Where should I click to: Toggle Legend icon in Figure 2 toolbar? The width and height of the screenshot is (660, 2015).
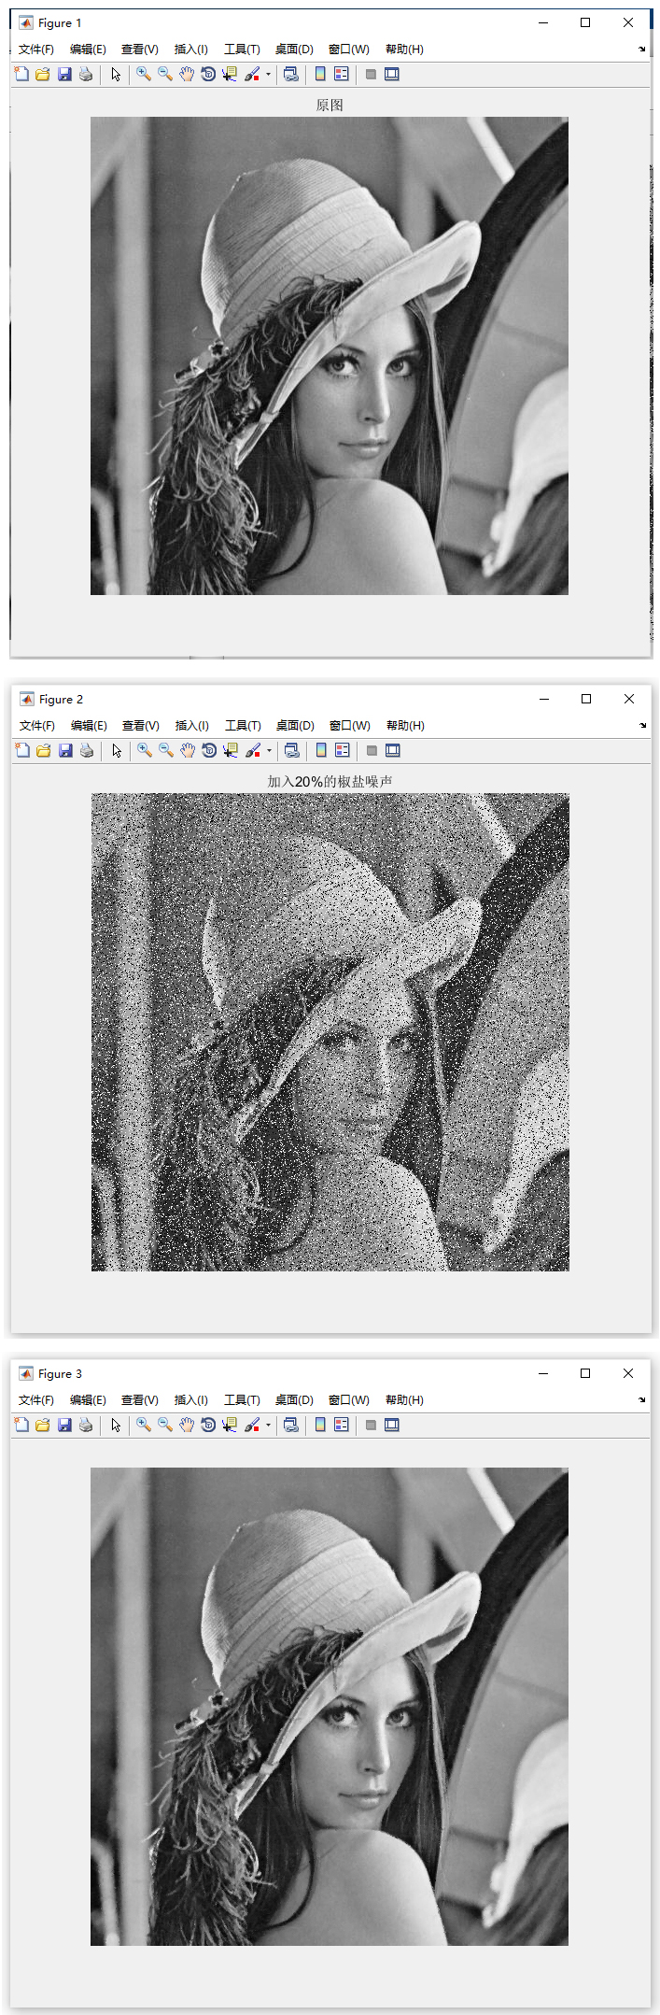point(343,750)
